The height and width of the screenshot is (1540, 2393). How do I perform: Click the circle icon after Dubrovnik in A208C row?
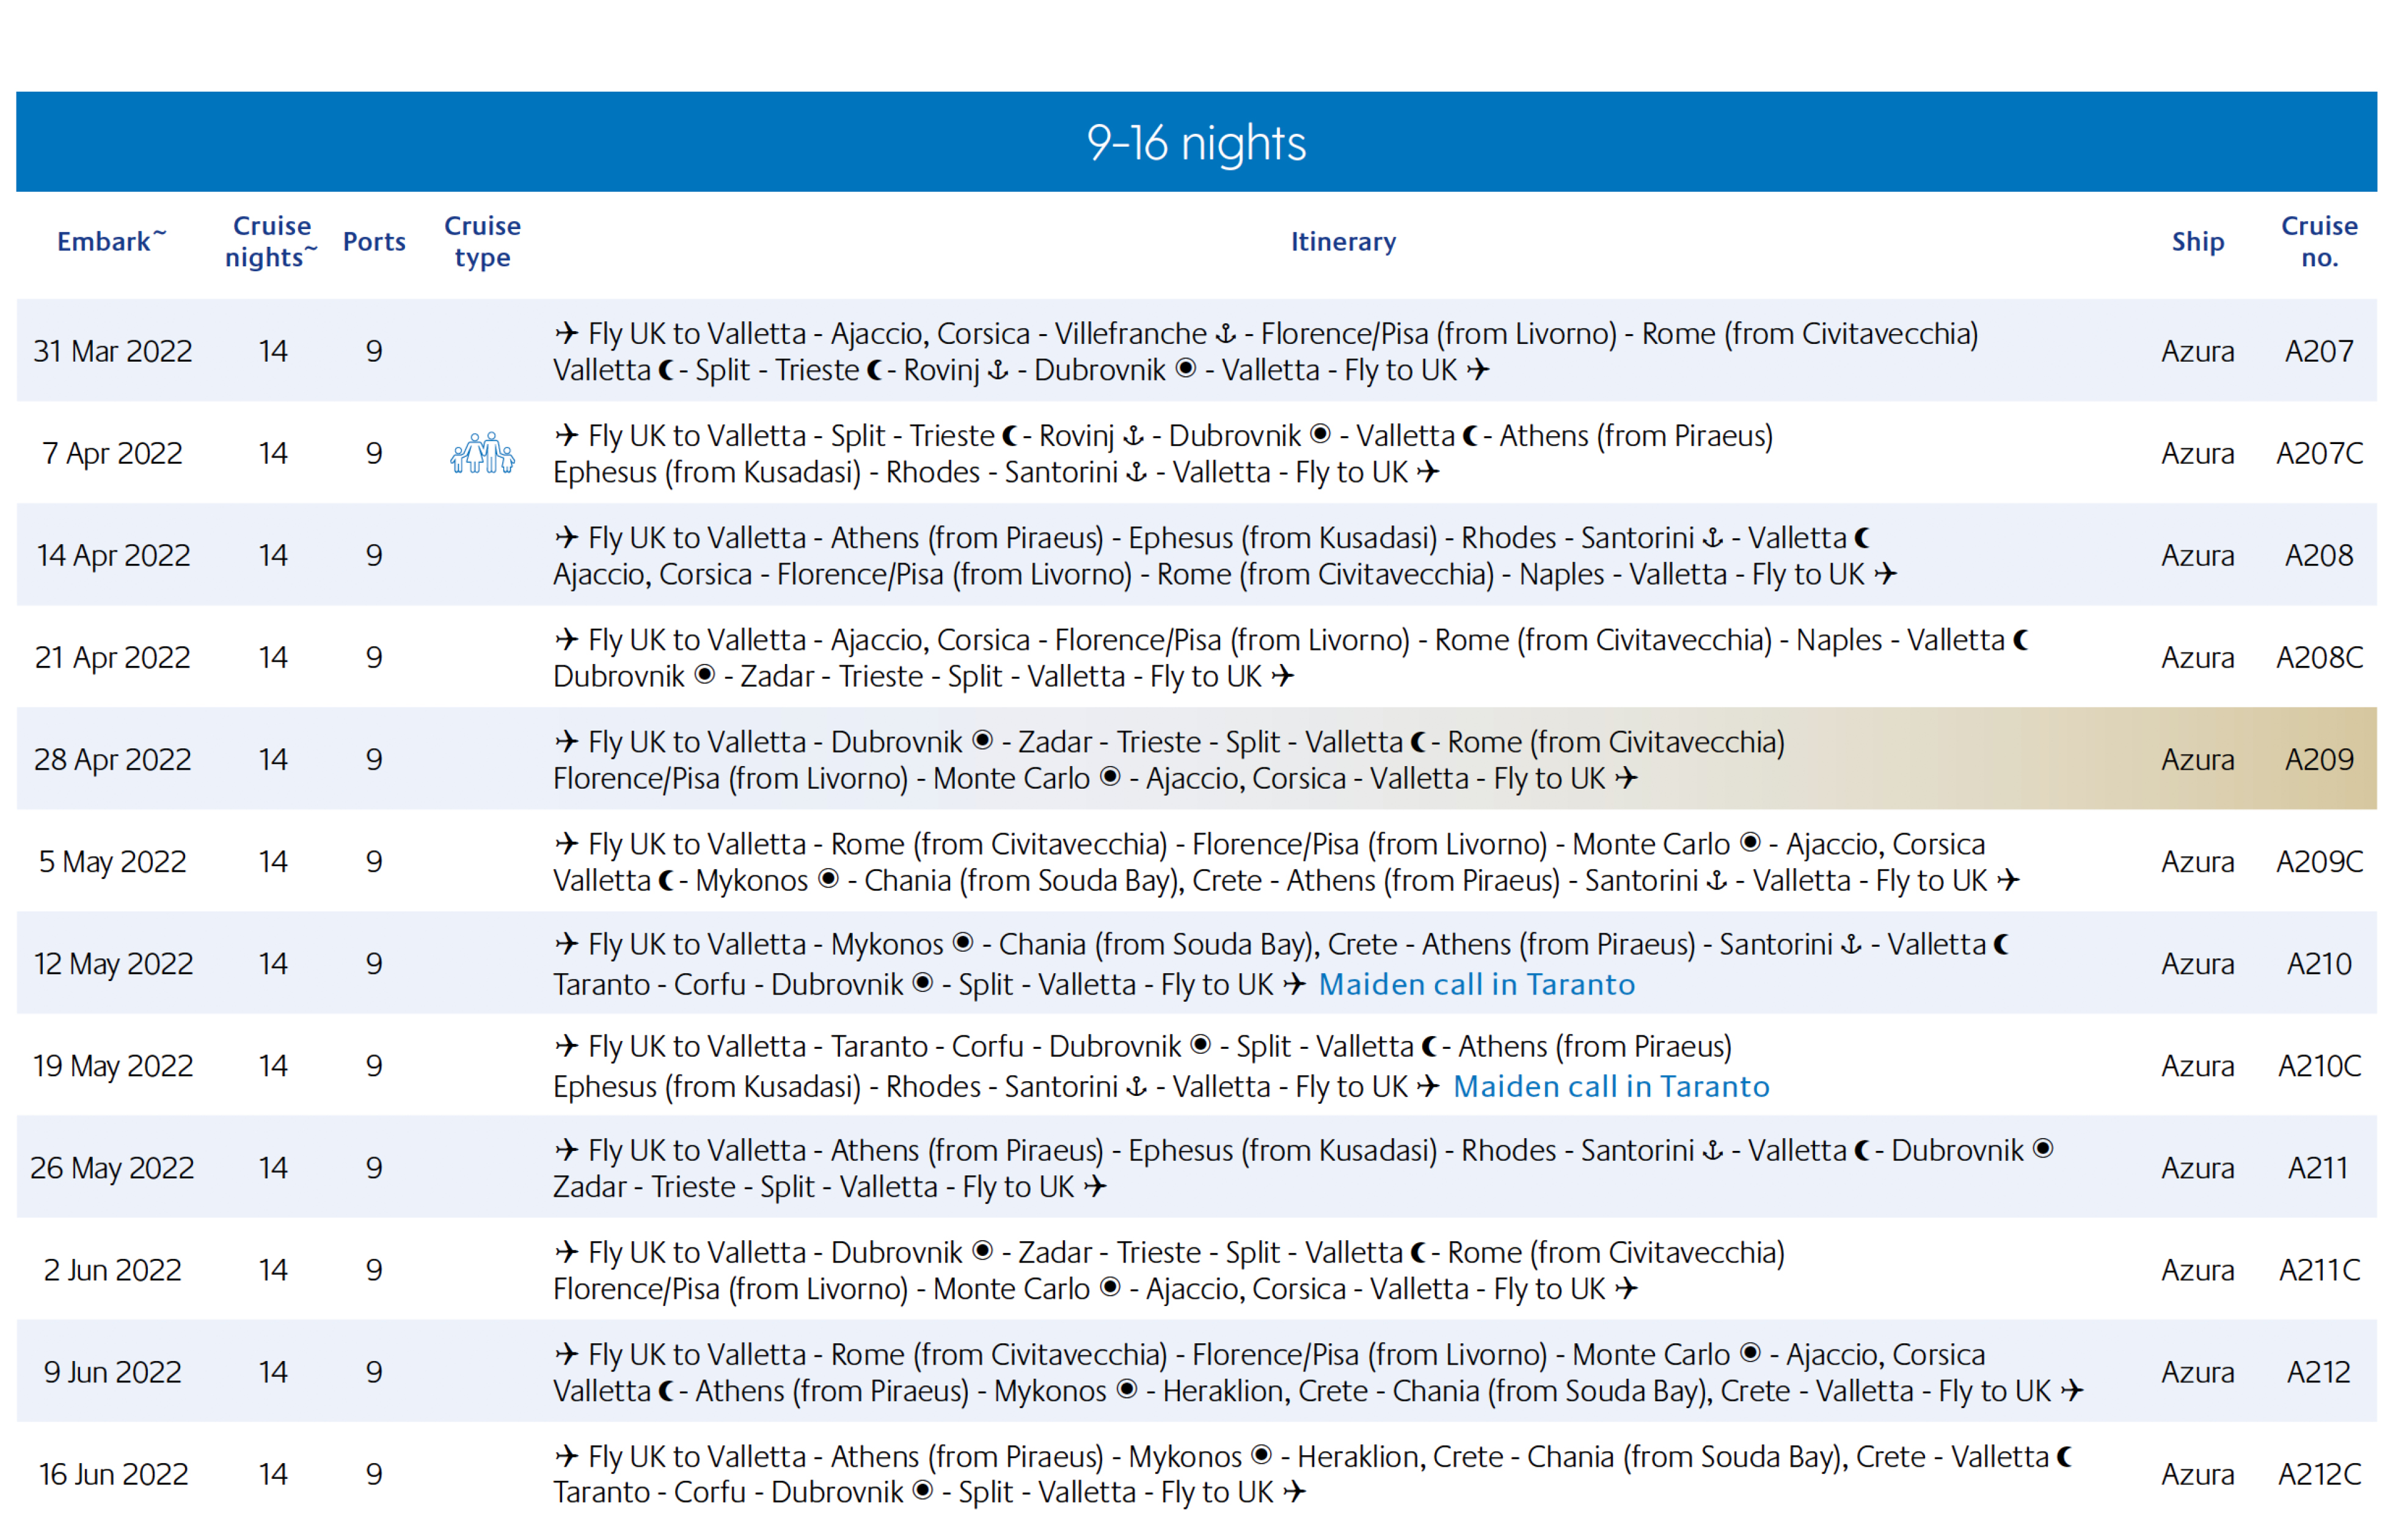click(x=705, y=675)
